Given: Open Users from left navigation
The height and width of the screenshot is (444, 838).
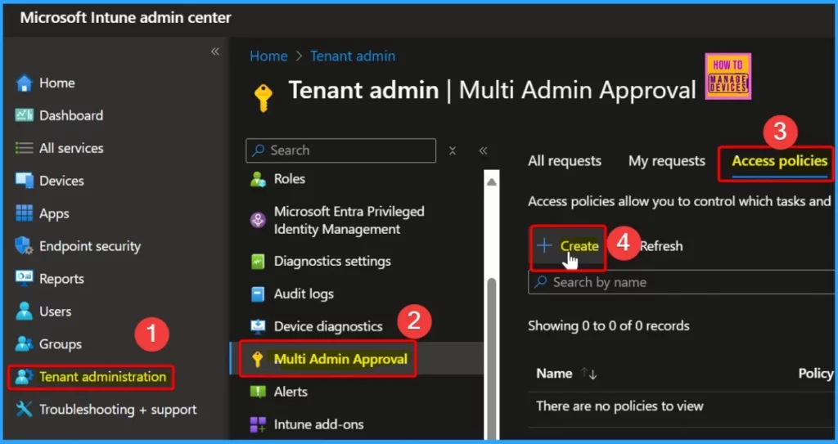Looking at the screenshot, I should pyautogui.click(x=55, y=311).
